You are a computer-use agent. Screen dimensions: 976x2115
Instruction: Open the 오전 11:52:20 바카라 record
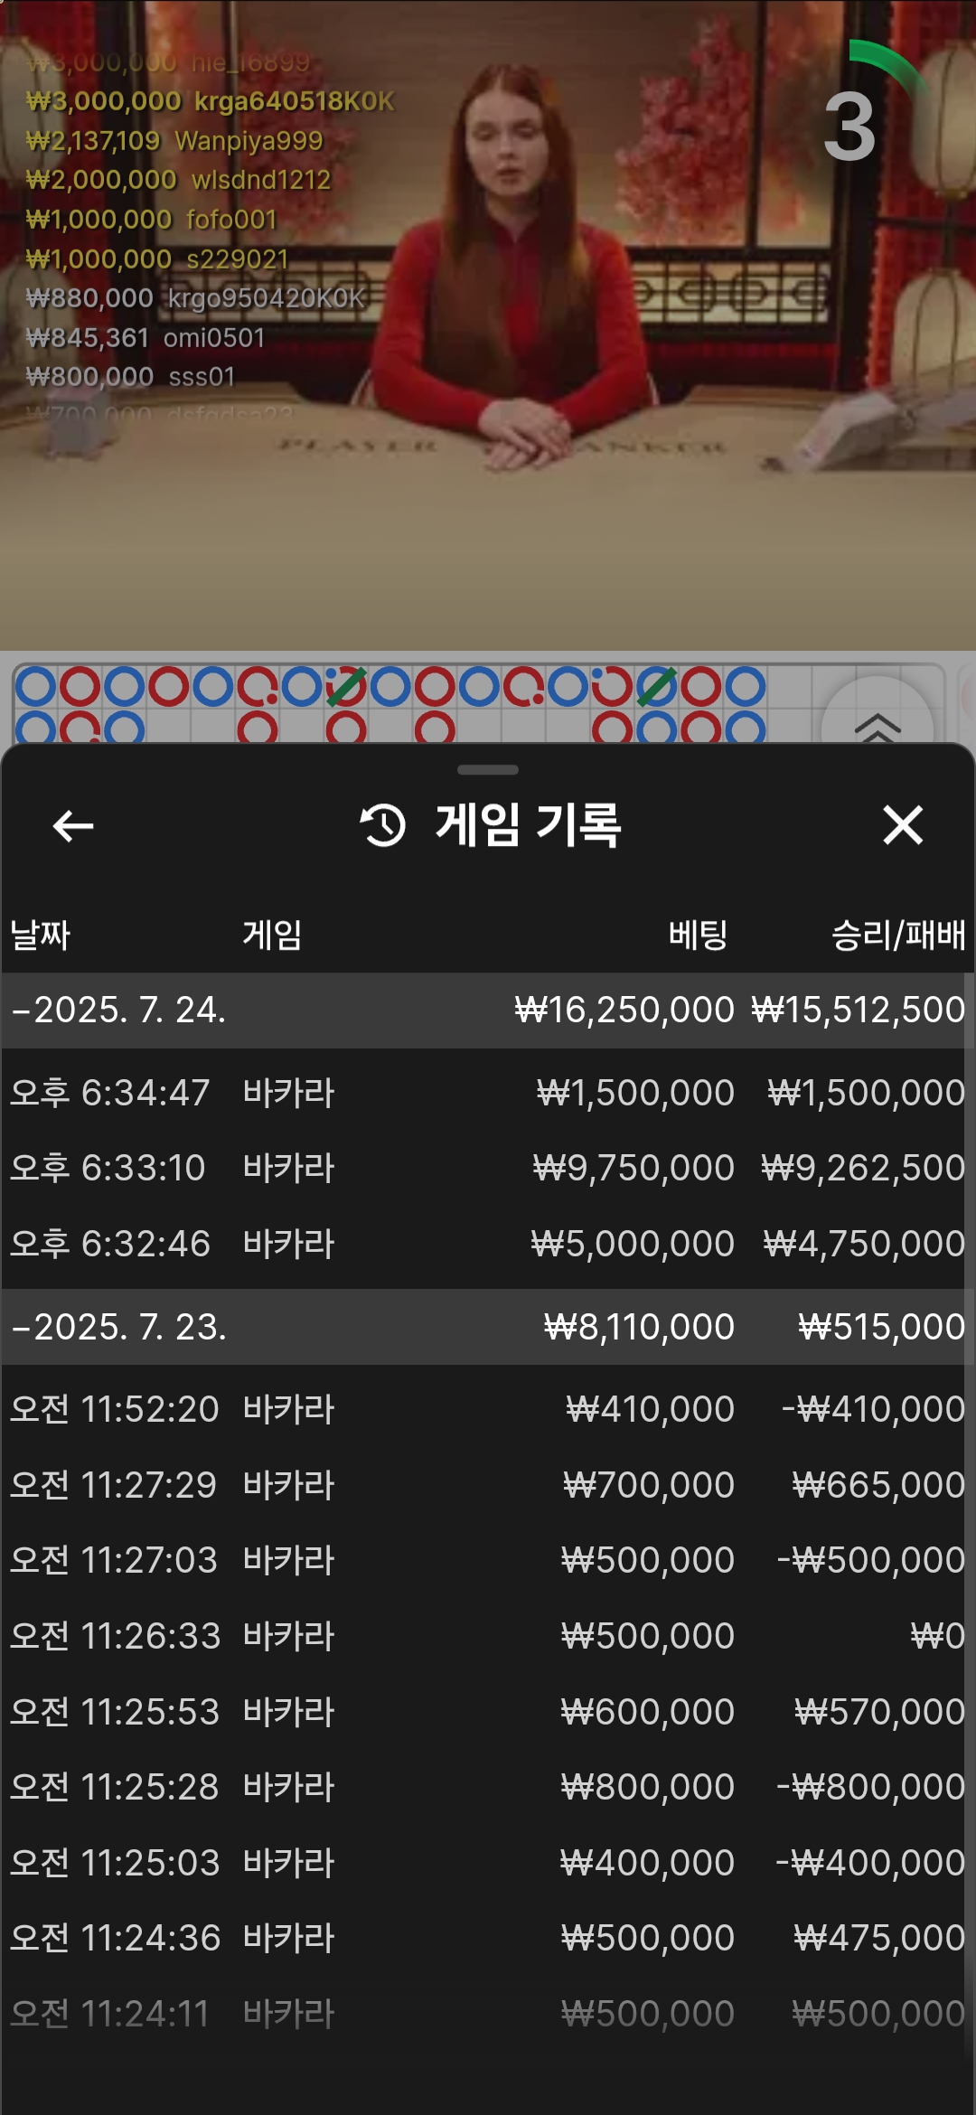click(x=488, y=1409)
